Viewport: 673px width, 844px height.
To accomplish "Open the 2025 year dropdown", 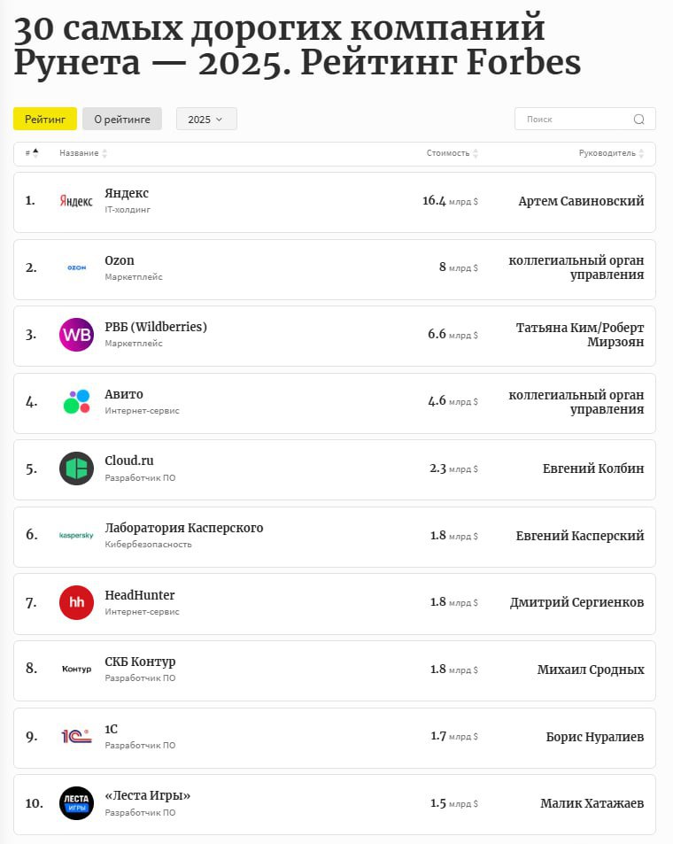I will (x=206, y=120).
